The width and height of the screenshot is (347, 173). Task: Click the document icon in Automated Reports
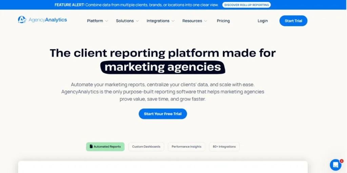[x=91, y=146]
